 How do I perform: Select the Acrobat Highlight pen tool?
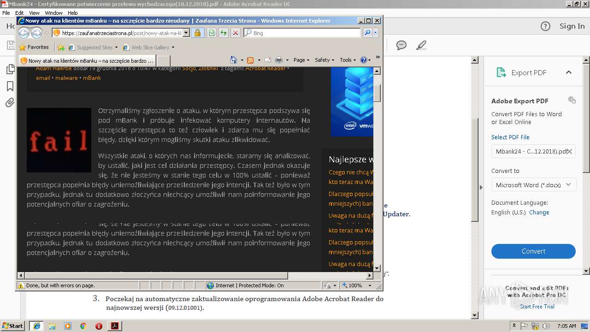tap(421, 45)
